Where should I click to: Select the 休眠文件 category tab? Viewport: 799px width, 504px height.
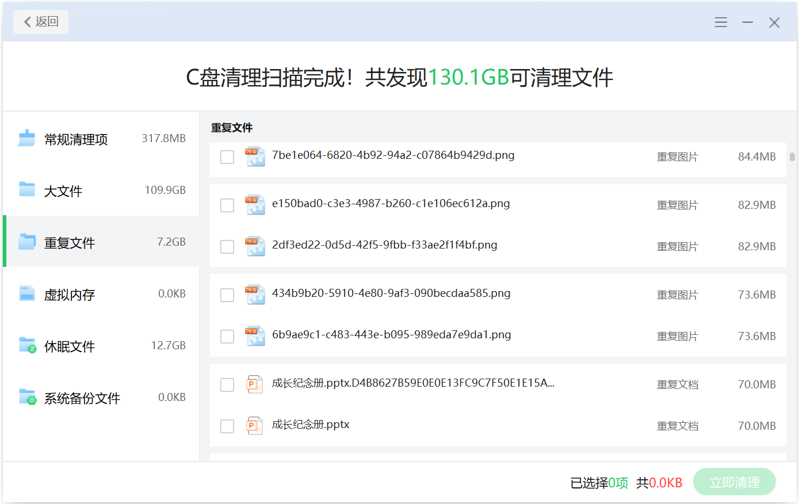[101, 346]
